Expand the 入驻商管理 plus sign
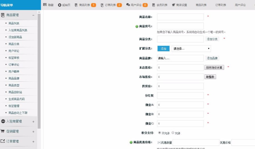The width and height of the screenshot is (255, 149). [33, 122]
